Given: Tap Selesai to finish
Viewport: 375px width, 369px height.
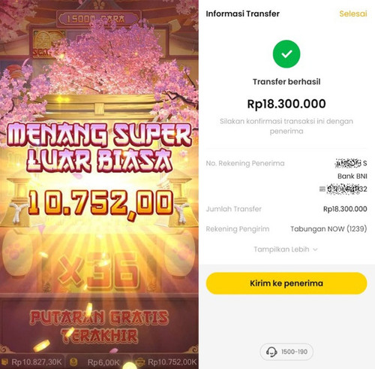Looking at the screenshot, I should (353, 14).
